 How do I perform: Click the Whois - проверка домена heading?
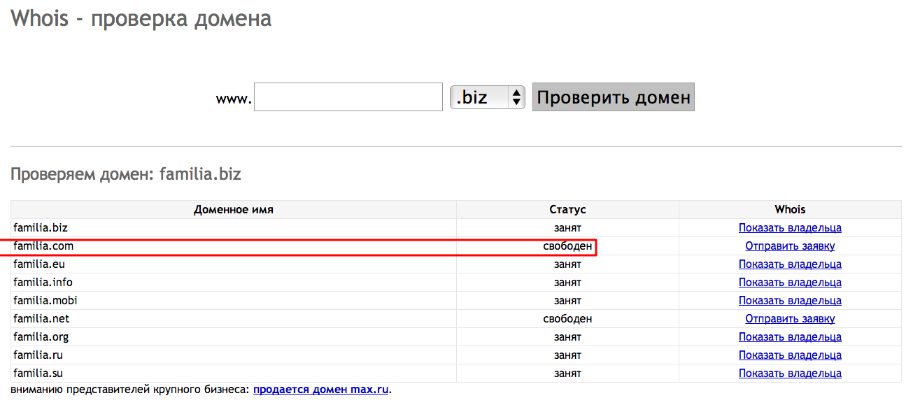(141, 18)
